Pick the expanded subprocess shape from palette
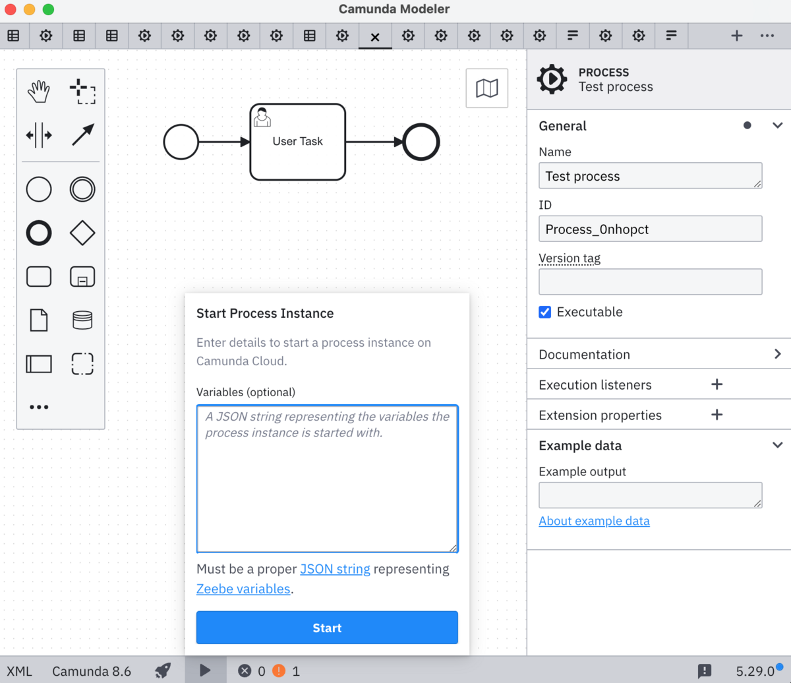Image resolution: width=791 pixels, height=683 pixels. point(82,277)
